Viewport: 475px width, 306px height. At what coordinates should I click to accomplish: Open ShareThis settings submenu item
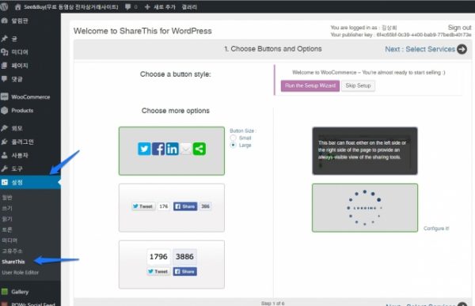point(13,262)
